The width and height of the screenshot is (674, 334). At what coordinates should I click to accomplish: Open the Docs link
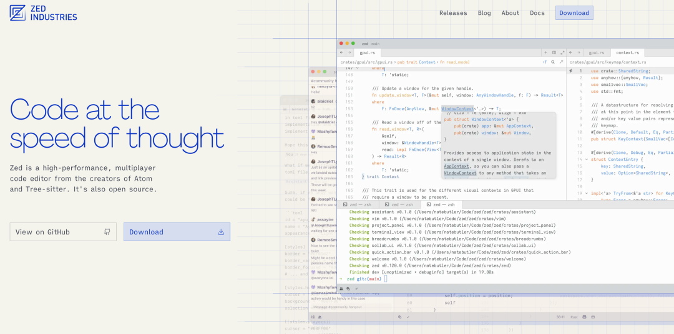coord(537,13)
